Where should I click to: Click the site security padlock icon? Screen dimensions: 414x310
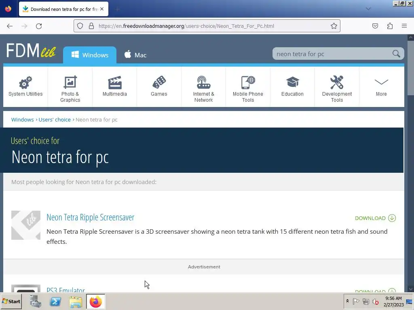91,26
